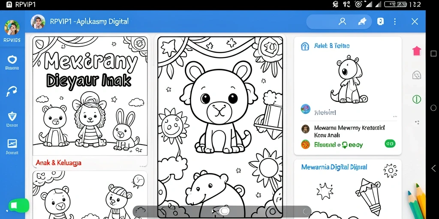Open the profile avatar in the left sidebar
Screen dimensions: 439x219
(12, 28)
